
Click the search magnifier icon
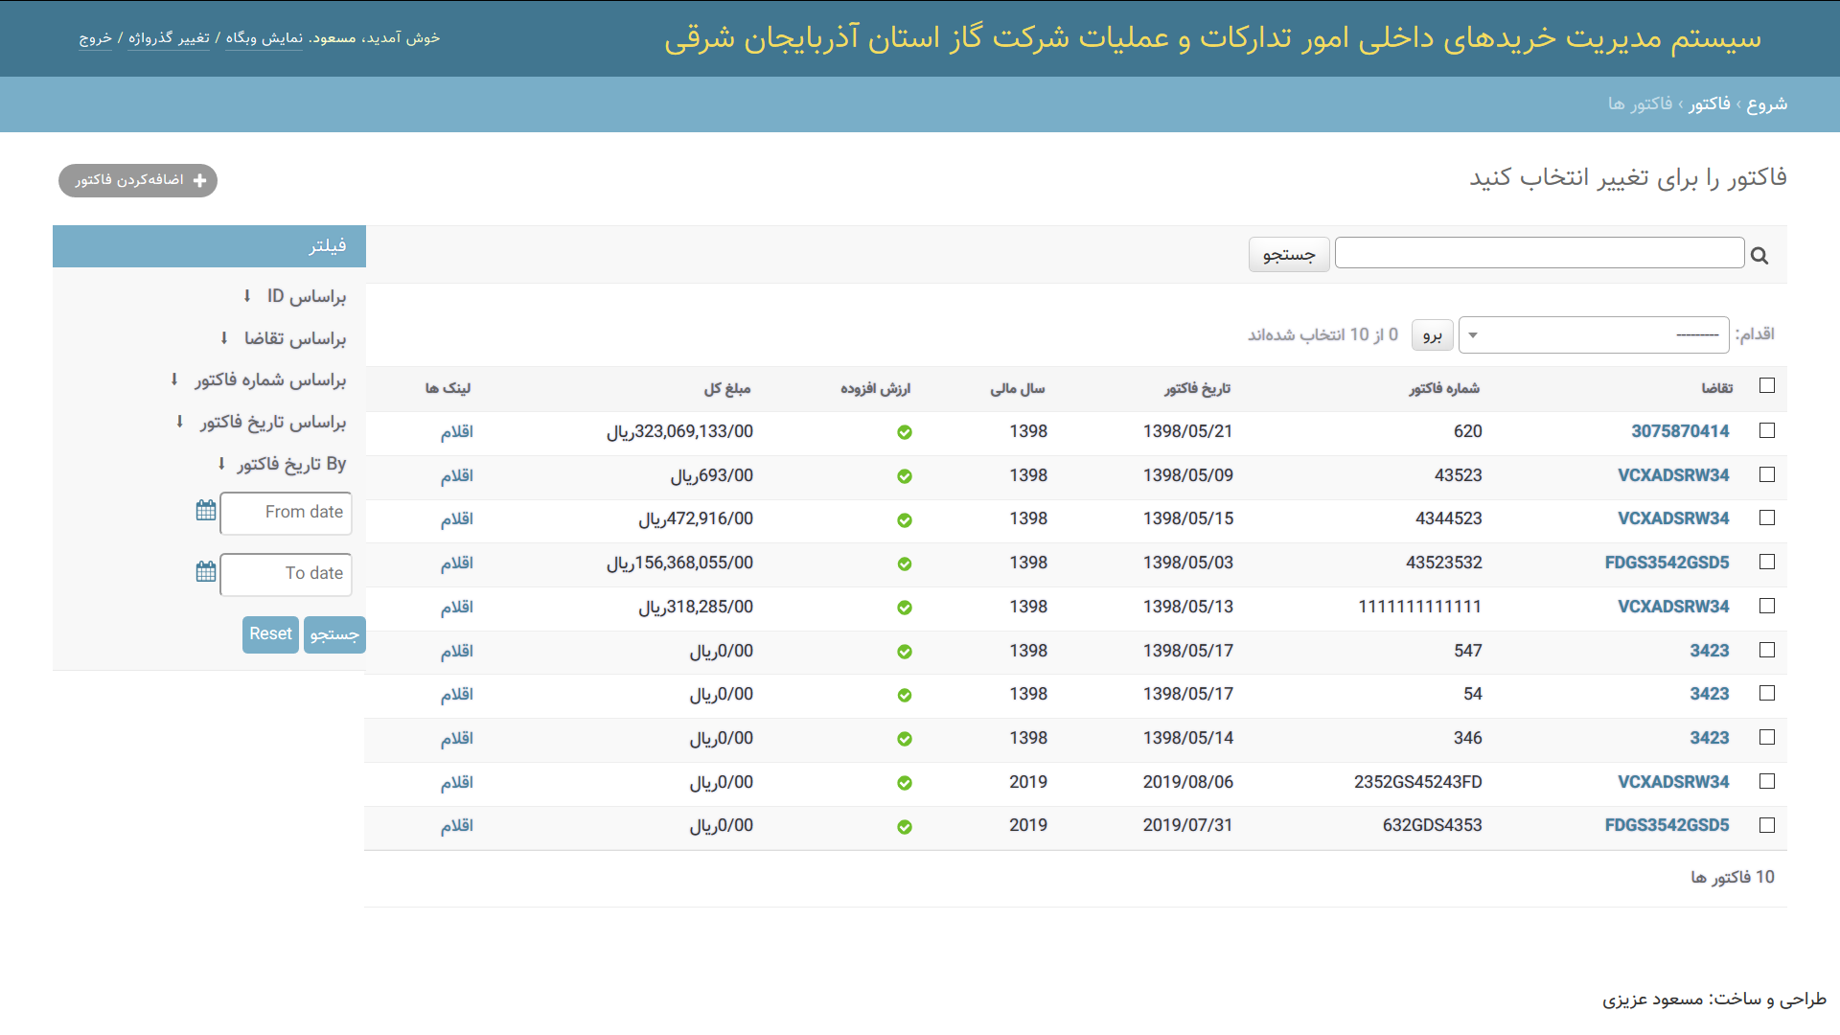(x=1759, y=256)
